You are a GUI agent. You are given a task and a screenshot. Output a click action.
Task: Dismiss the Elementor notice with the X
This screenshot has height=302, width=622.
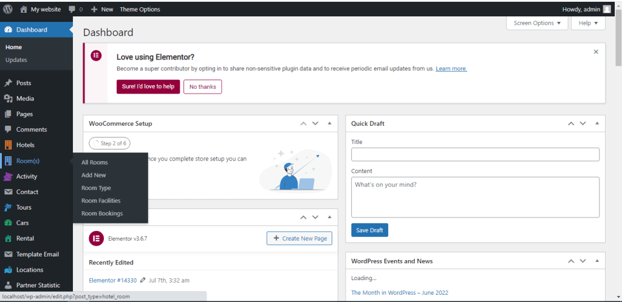click(596, 52)
